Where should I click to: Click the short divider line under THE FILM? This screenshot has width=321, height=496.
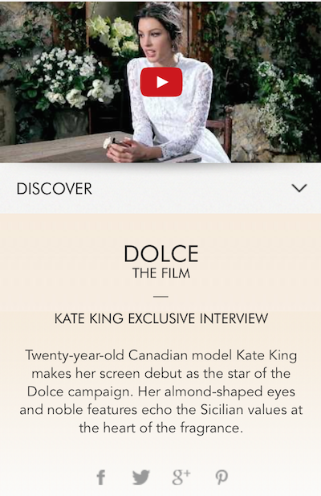(x=160, y=297)
